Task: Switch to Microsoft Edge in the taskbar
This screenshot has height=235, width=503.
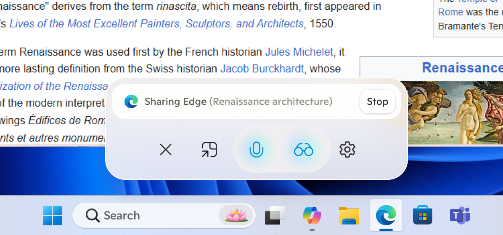Action: 386,216
